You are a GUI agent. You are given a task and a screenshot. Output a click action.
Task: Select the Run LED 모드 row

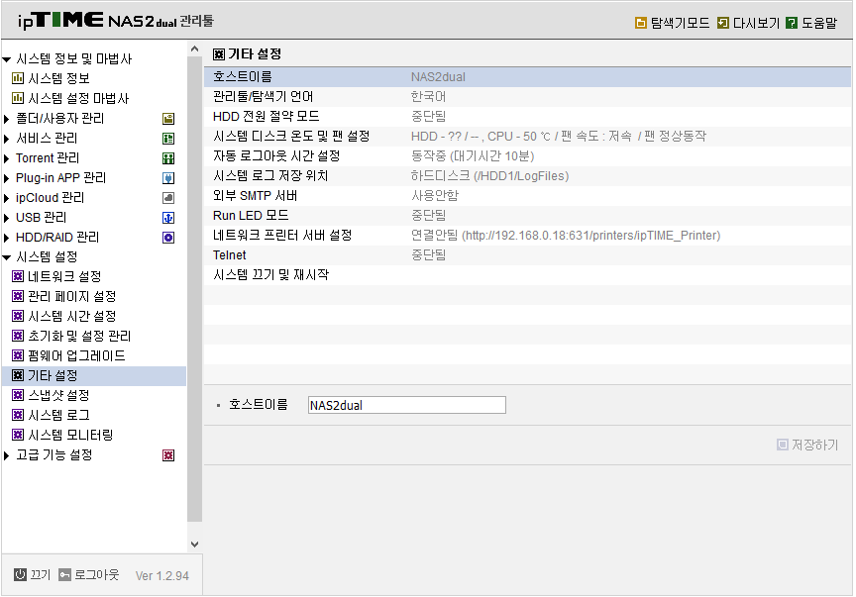pos(527,216)
